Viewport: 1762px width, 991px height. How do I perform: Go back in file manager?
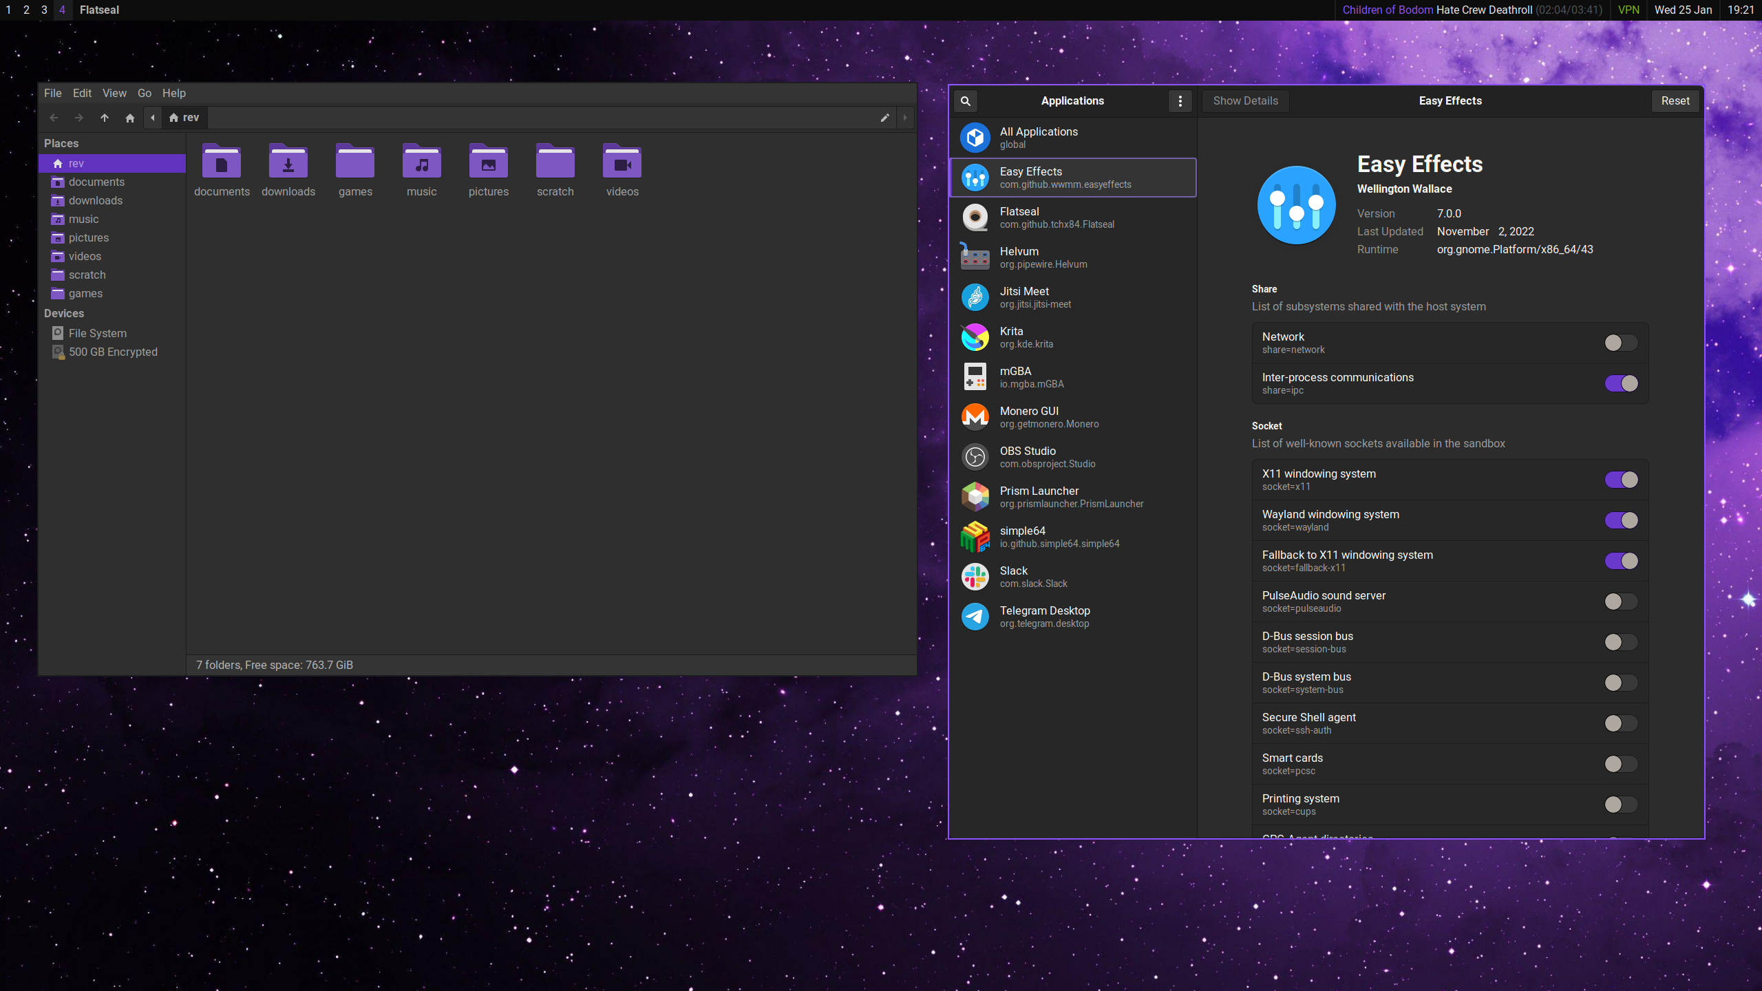pos(54,118)
